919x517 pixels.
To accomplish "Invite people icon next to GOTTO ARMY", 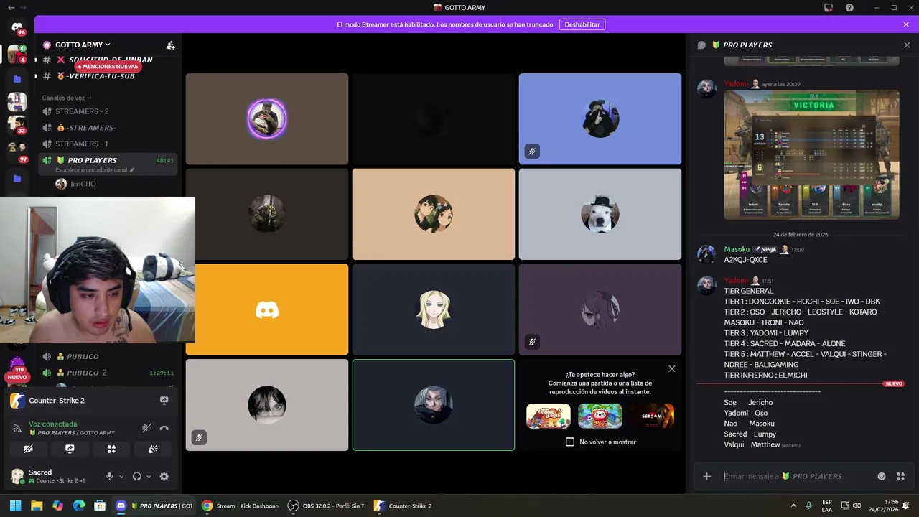I will coord(170,45).
